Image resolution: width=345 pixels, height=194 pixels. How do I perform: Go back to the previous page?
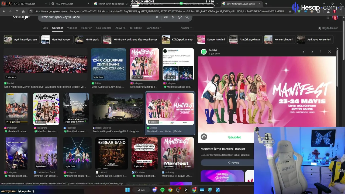(4, 11)
